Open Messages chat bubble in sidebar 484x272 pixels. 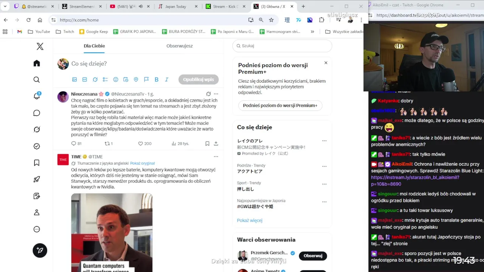[37, 113]
